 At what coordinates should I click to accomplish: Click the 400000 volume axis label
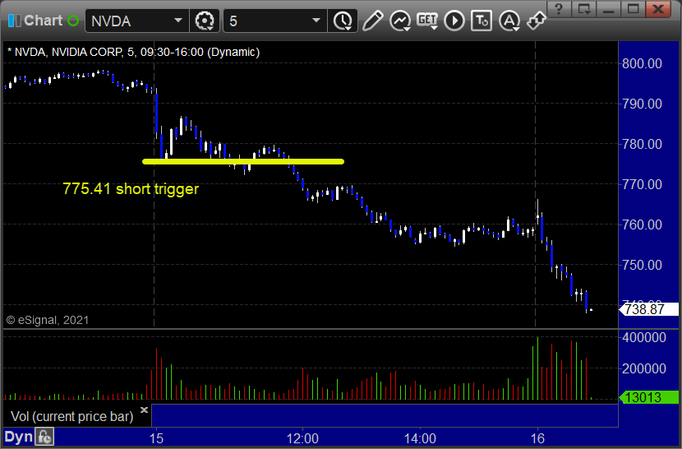click(x=644, y=337)
